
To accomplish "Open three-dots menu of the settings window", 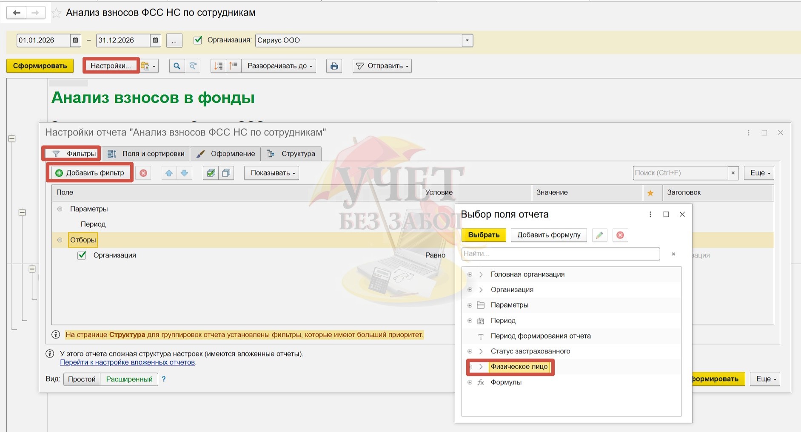I will (749, 133).
